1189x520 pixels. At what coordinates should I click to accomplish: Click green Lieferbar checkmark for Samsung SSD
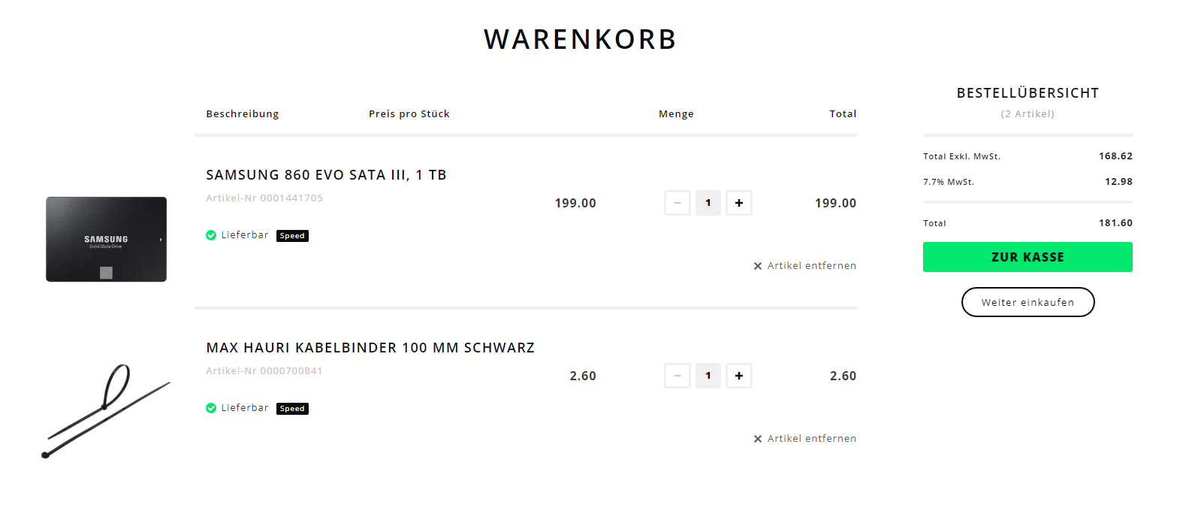click(x=211, y=235)
